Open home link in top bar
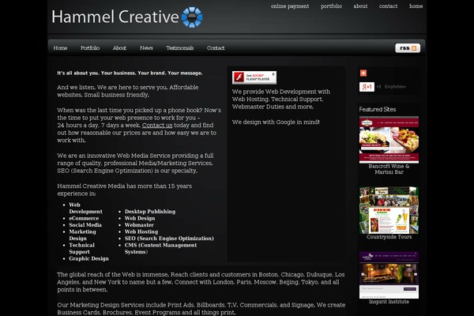Viewport: 474px width, 316px height. [416, 6]
